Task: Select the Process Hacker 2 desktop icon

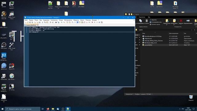Action: point(12,5)
